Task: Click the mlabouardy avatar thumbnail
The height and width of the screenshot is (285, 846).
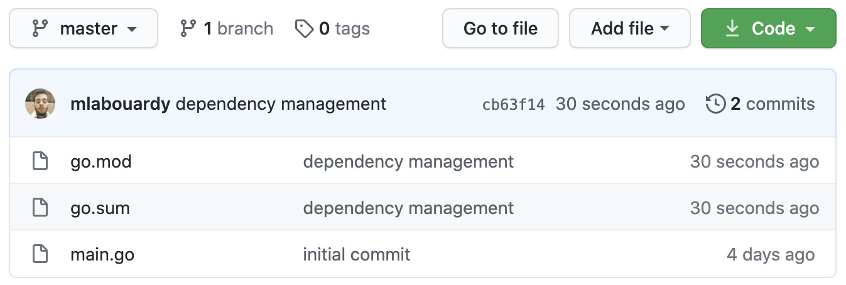Action: click(40, 104)
